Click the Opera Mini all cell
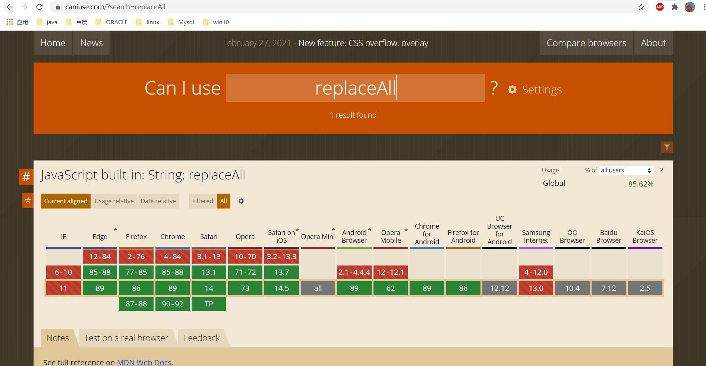The height and width of the screenshot is (366, 706). pyautogui.click(x=318, y=288)
